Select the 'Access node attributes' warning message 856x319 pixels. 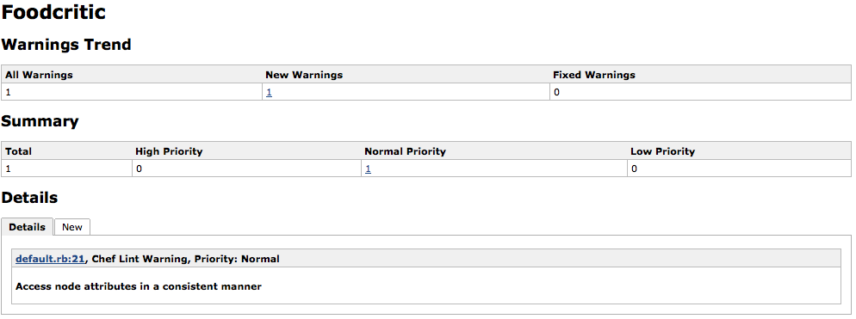pyautogui.click(x=139, y=286)
